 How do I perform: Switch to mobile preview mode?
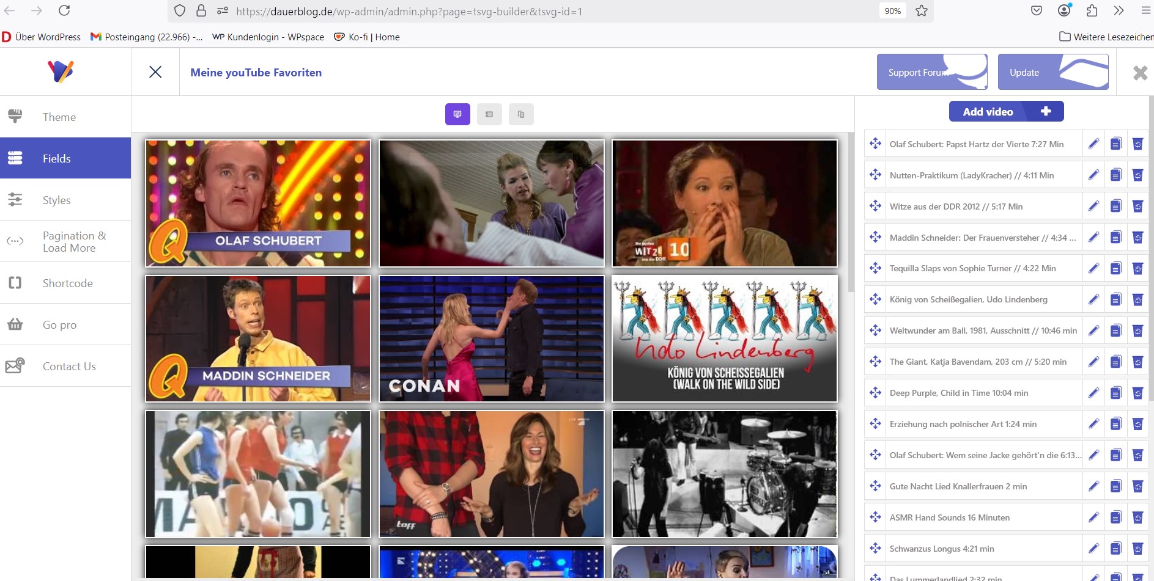(521, 114)
